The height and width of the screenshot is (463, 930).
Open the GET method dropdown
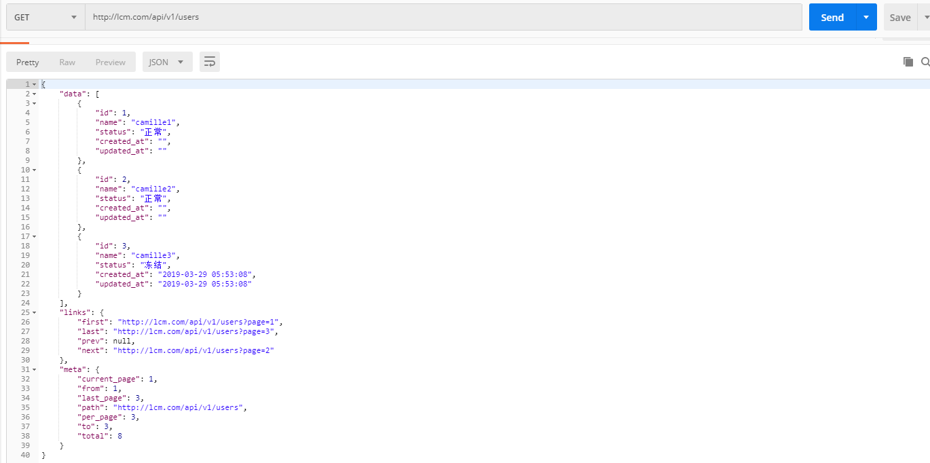(x=45, y=17)
